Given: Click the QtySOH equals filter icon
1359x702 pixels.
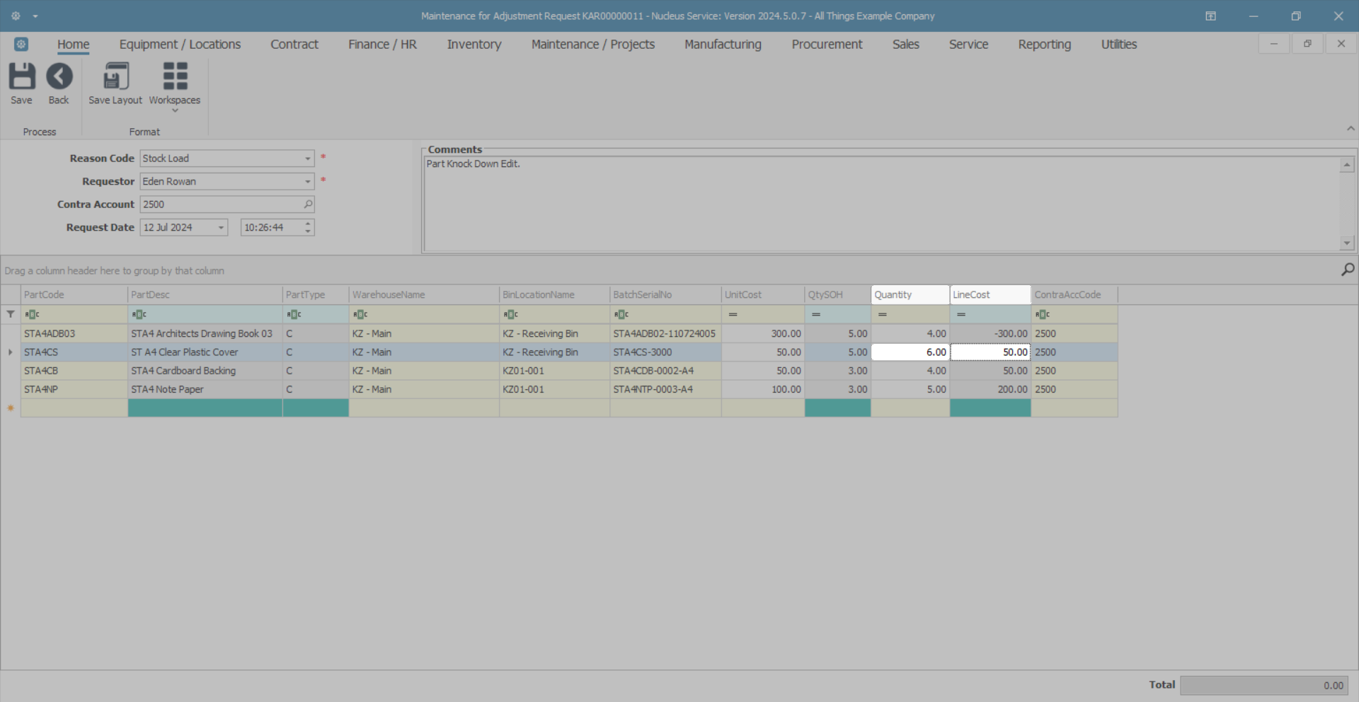Looking at the screenshot, I should click(x=816, y=314).
